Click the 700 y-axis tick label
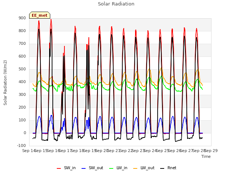The image size is (233, 175). [x=22, y=44]
